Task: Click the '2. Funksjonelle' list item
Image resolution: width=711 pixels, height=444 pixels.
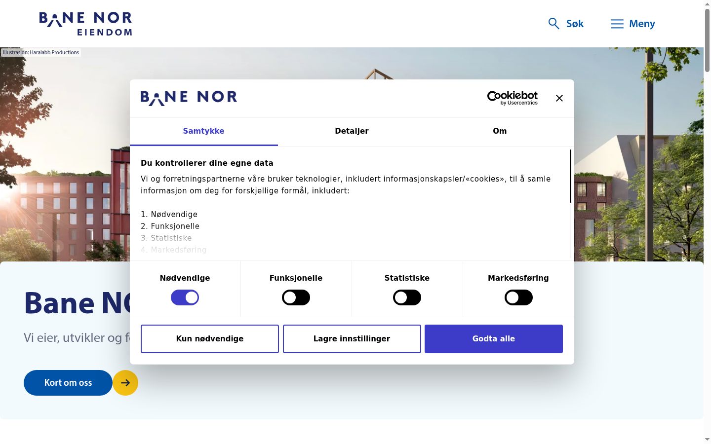Action: tap(170, 226)
